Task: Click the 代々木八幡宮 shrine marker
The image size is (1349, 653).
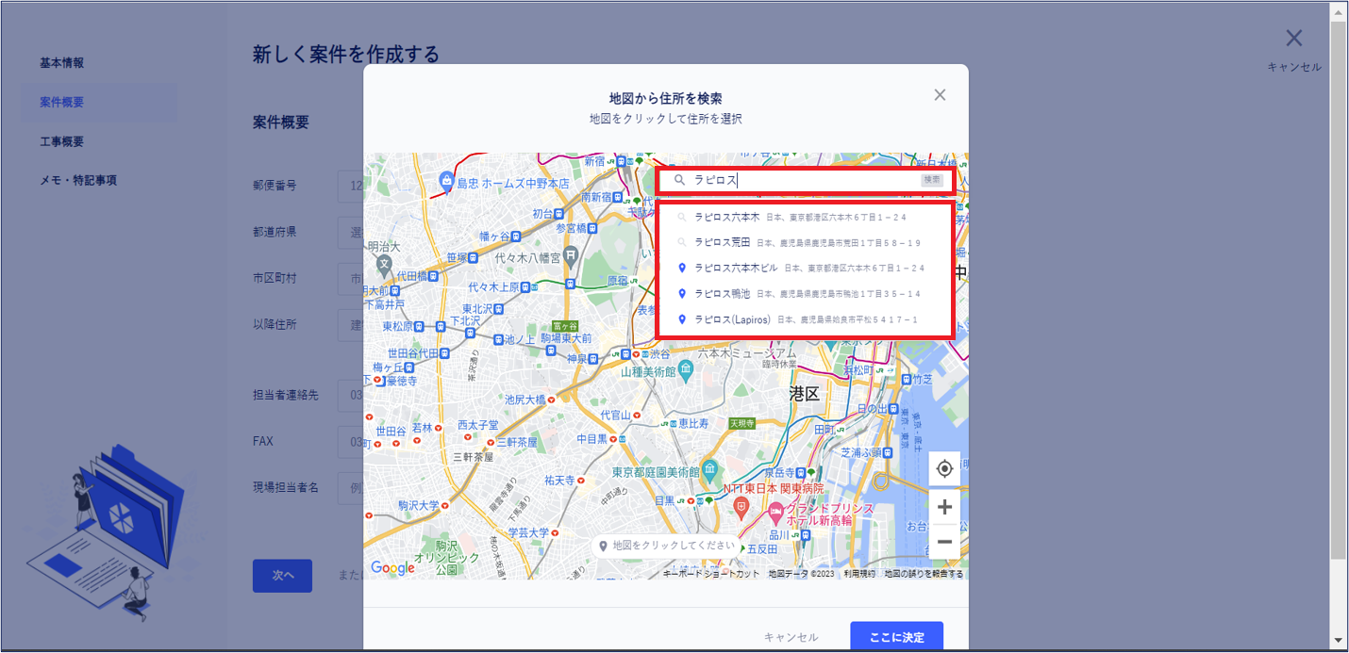Action: pos(571,256)
